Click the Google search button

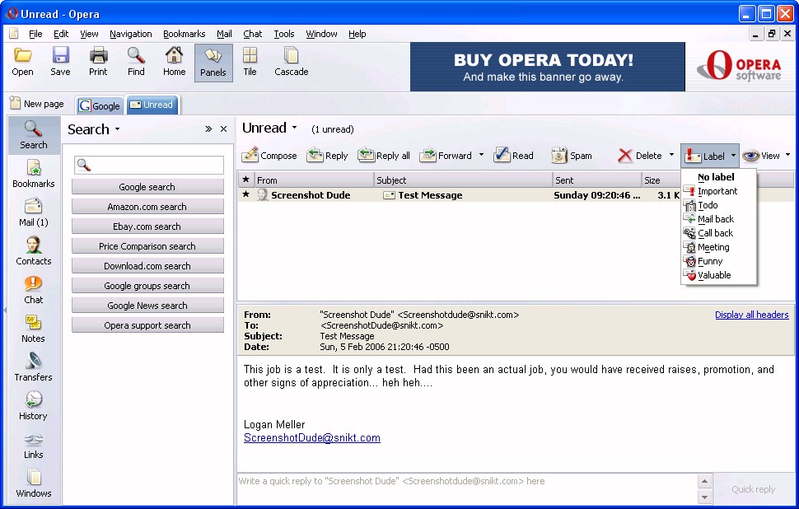[x=147, y=187]
